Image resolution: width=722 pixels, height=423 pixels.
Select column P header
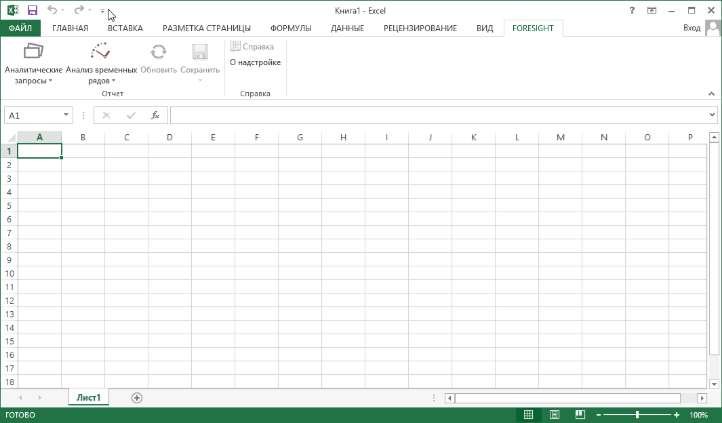(x=688, y=137)
